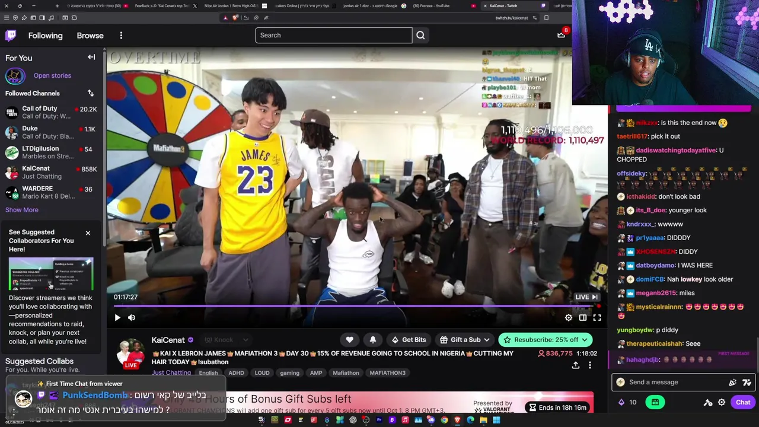Click into the Twitch search field
The height and width of the screenshot is (427, 759).
click(x=333, y=35)
